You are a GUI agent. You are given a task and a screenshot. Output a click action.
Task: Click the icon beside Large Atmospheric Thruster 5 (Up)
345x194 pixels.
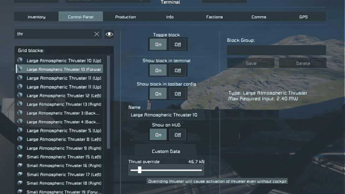point(20,130)
